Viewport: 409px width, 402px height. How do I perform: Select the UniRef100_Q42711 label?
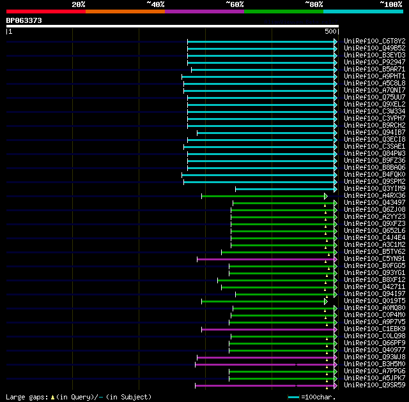point(374,287)
